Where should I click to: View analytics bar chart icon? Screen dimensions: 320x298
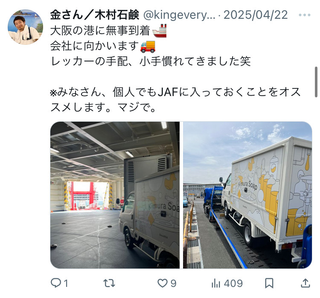click(216, 283)
